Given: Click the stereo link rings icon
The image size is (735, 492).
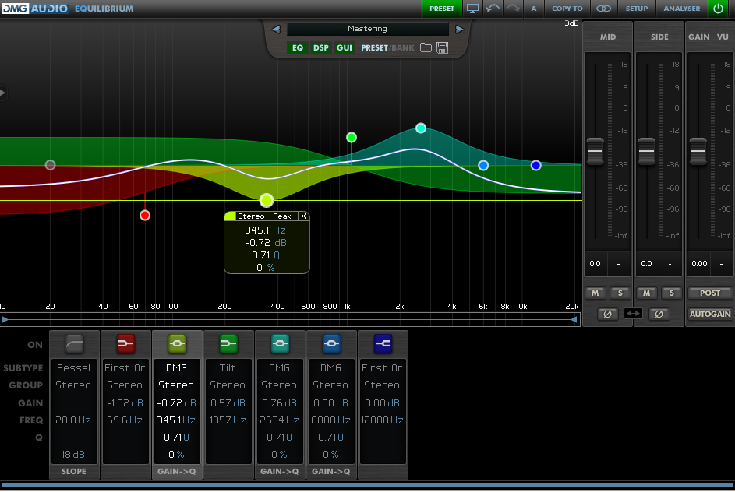Looking at the screenshot, I should coord(603,9).
